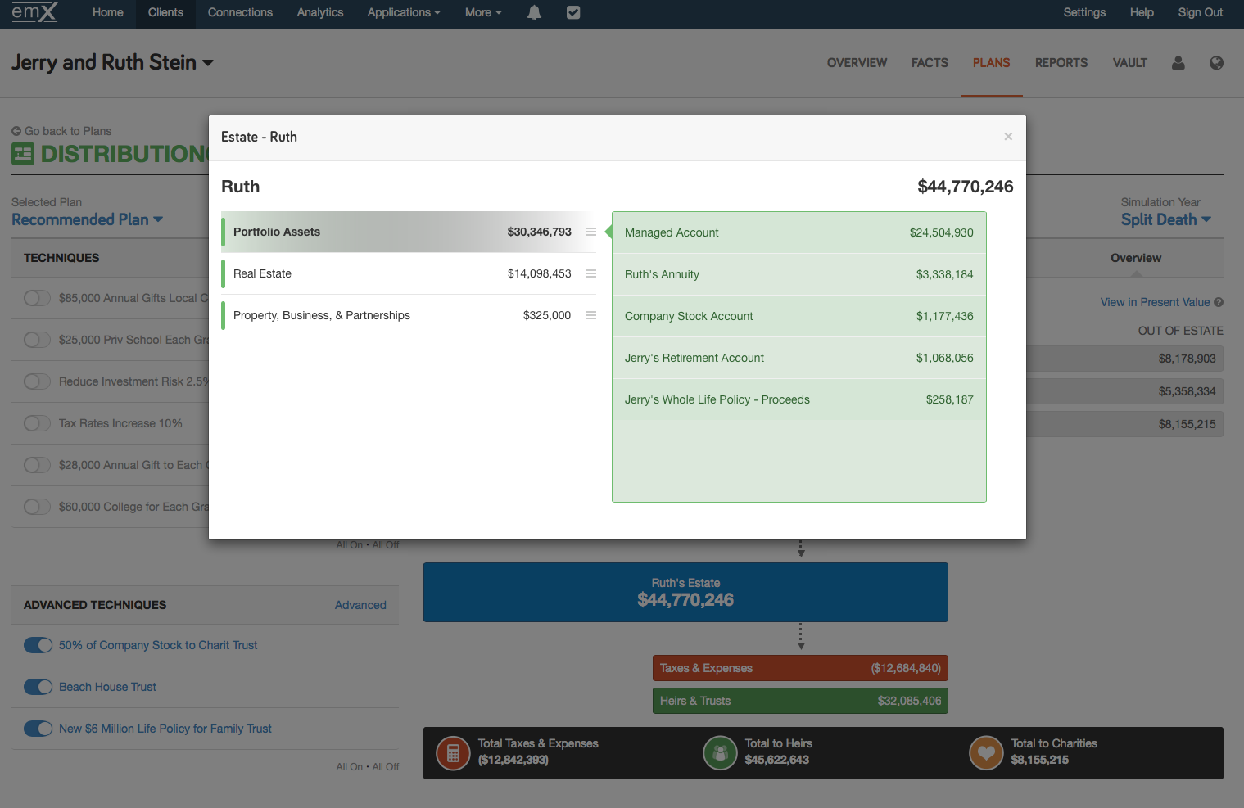Click 50% of Company Stock to Charit Trust link
The image size is (1244, 808).
pyautogui.click(x=158, y=645)
